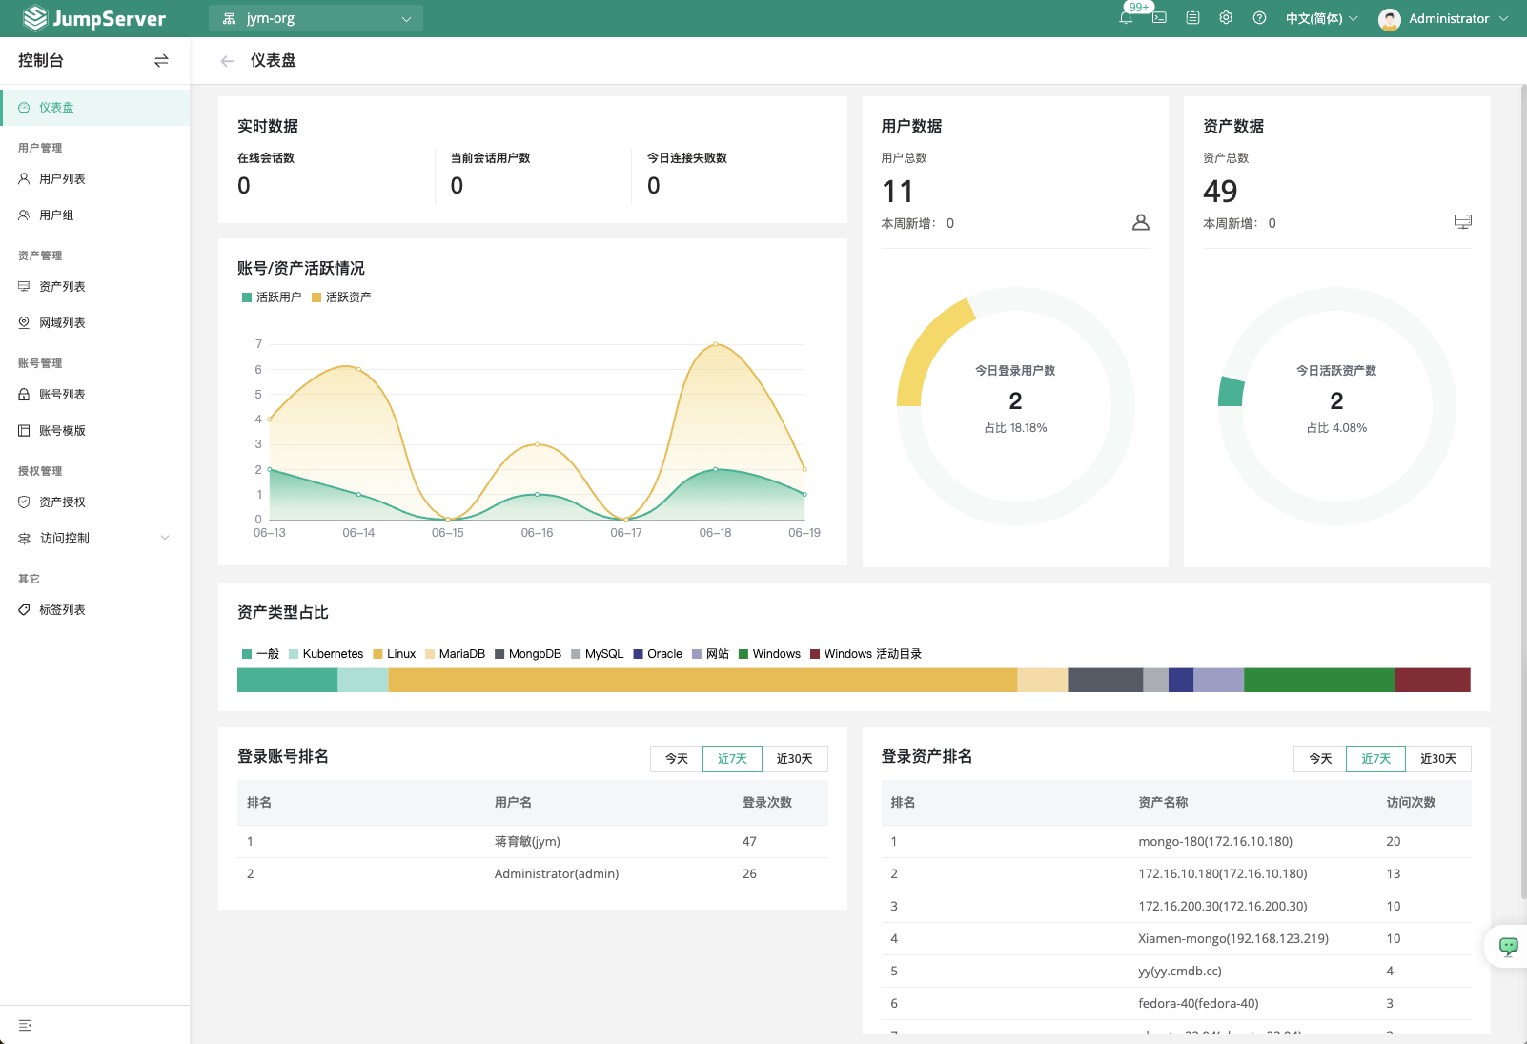Image resolution: width=1527 pixels, height=1044 pixels.
Task: Toggle the Kubernetes legend in asset types
Action: click(326, 653)
